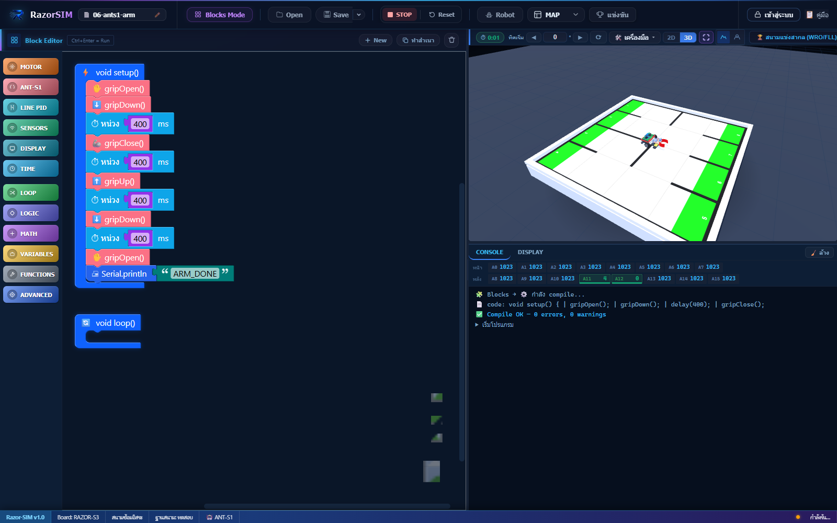Rotate start heading left with arrow
The image size is (837, 523).
[x=534, y=37]
